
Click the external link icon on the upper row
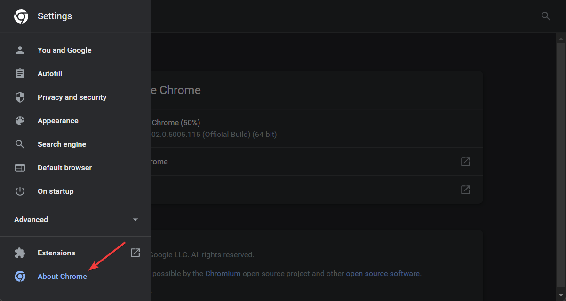click(x=465, y=161)
